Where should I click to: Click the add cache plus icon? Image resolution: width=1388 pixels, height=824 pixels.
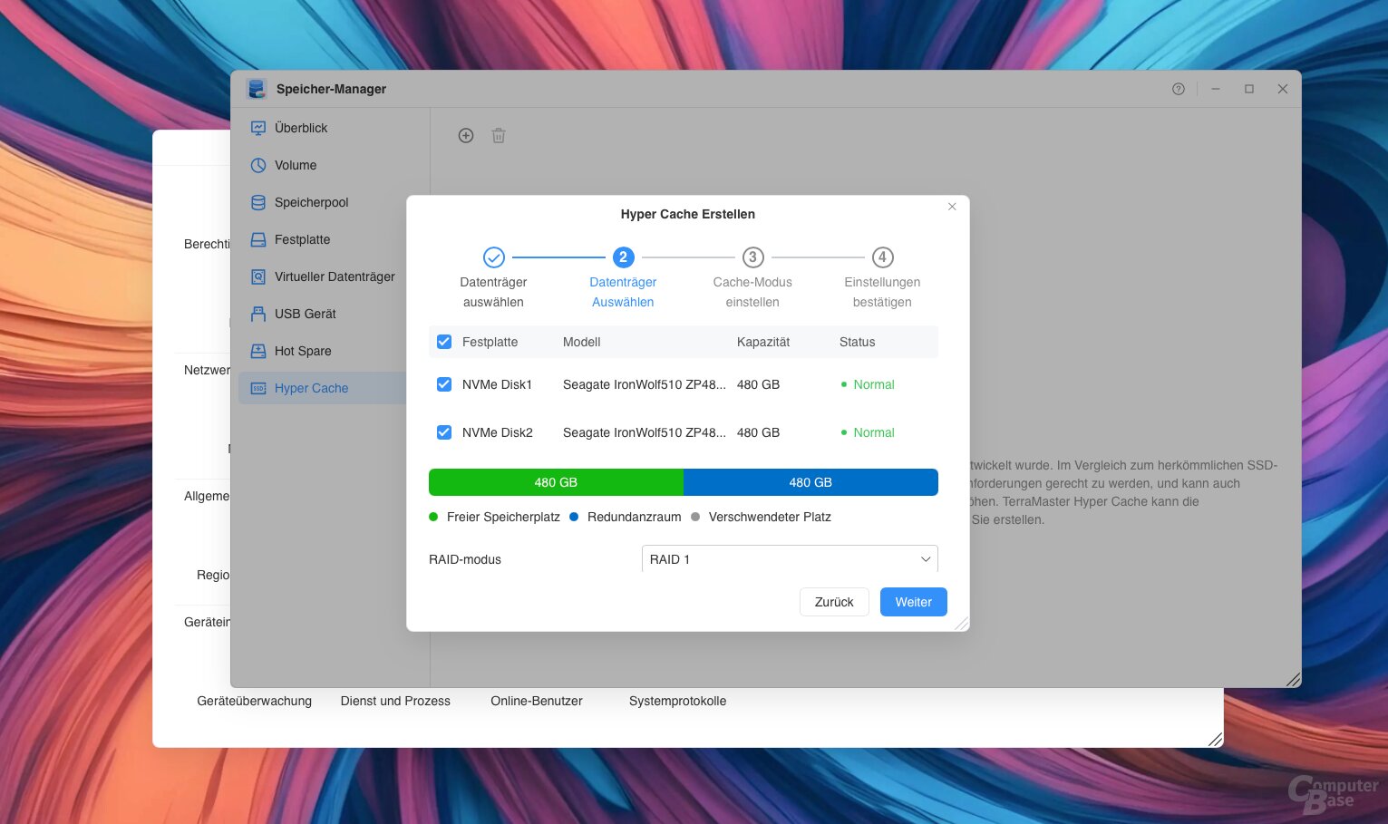(466, 135)
